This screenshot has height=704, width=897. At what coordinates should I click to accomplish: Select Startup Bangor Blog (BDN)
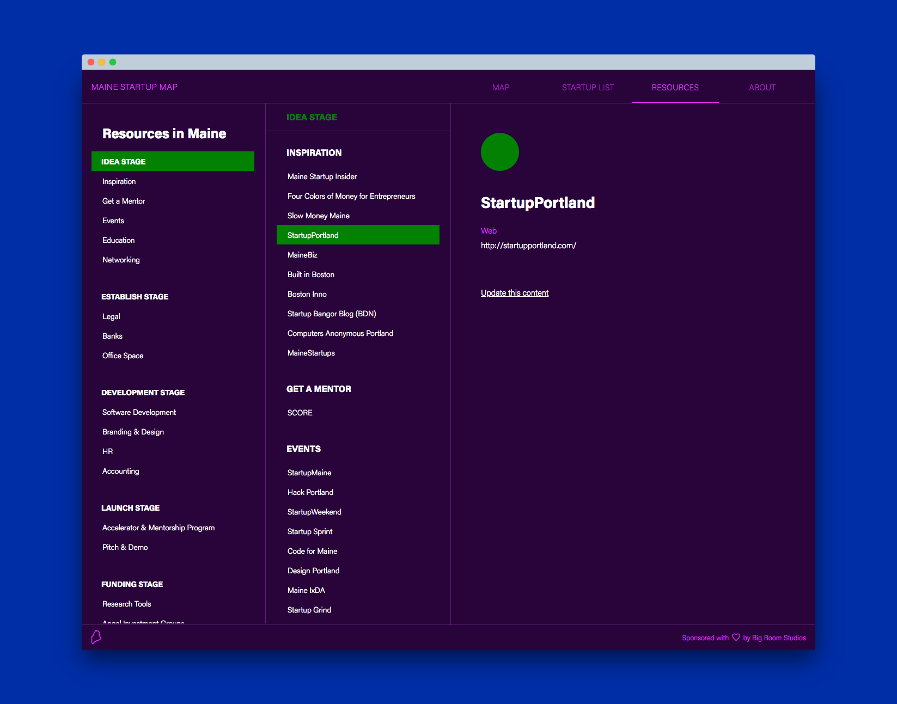pyautogui.click(x=332, y=314)
